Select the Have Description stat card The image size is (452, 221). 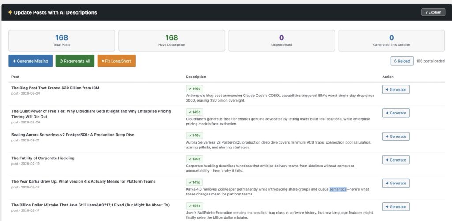pos(171,41)
